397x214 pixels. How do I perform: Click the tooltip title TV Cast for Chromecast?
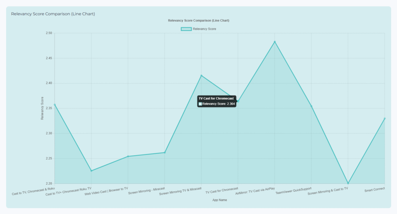(216, 99)
